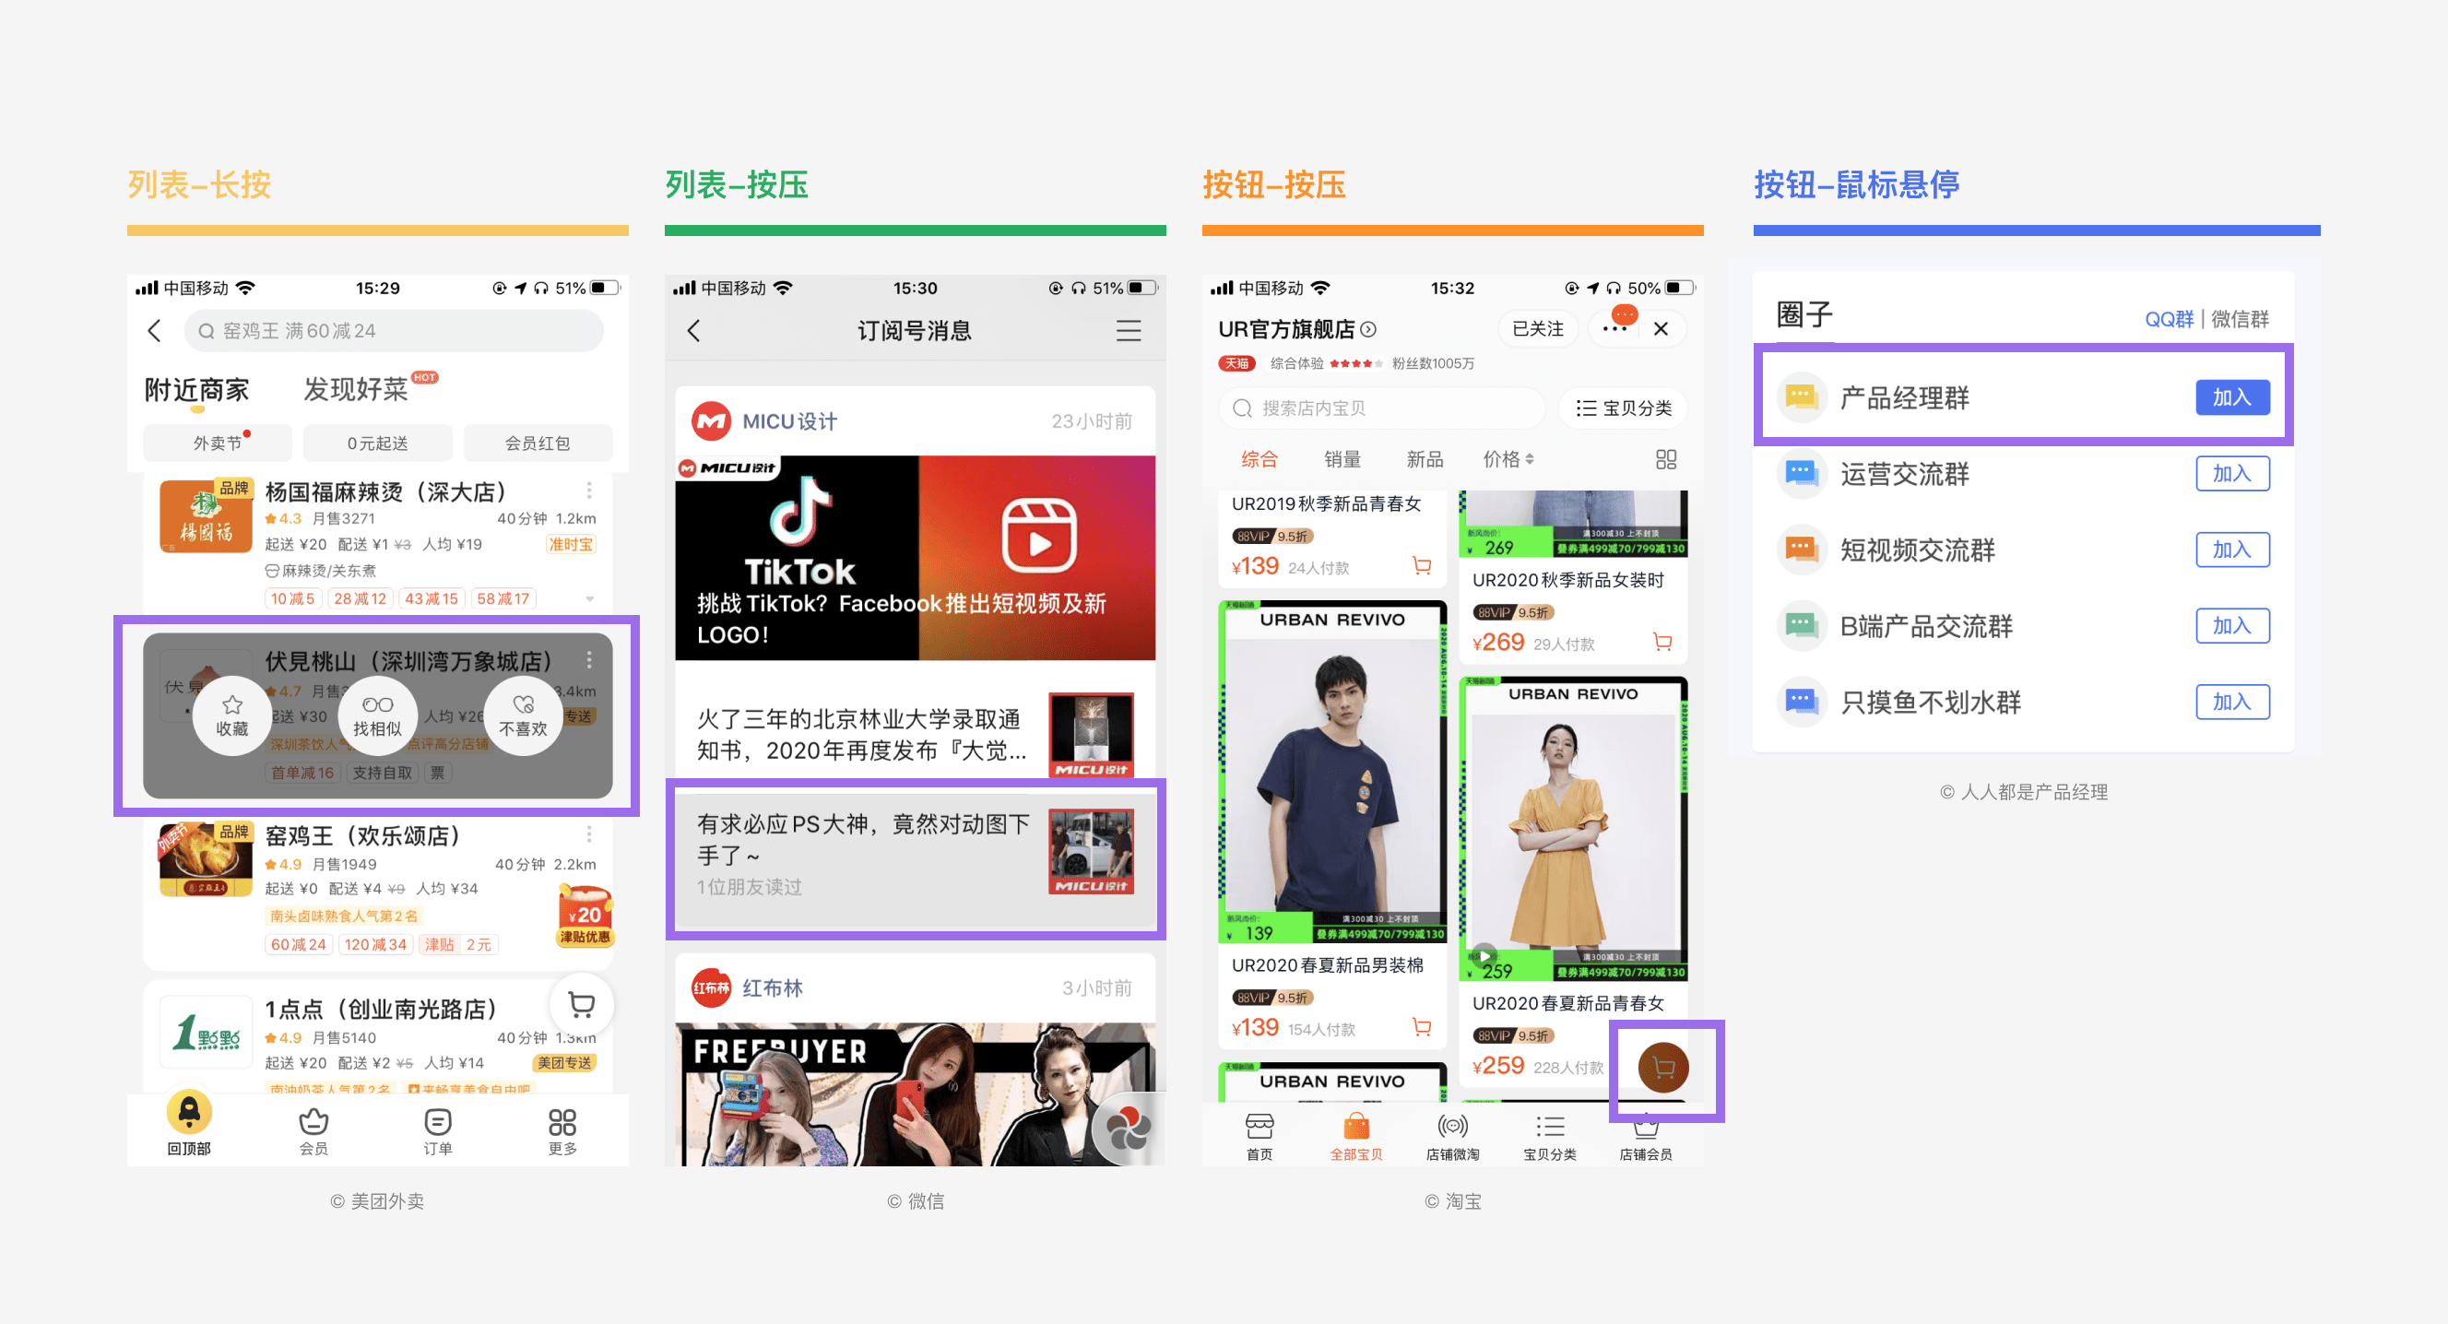Sort Taobao products by 价格
This screenshot has width=2448, height=1324.
click(x=1508, y=459)
